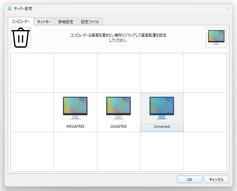This screenshot has height=191, width=237.
Task: Click the empty cell directly above MEGAFREE
Action: [x=75, y=73]
